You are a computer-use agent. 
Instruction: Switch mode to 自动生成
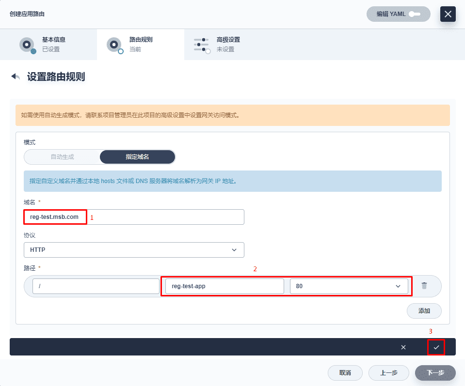[x=62, y=157]
